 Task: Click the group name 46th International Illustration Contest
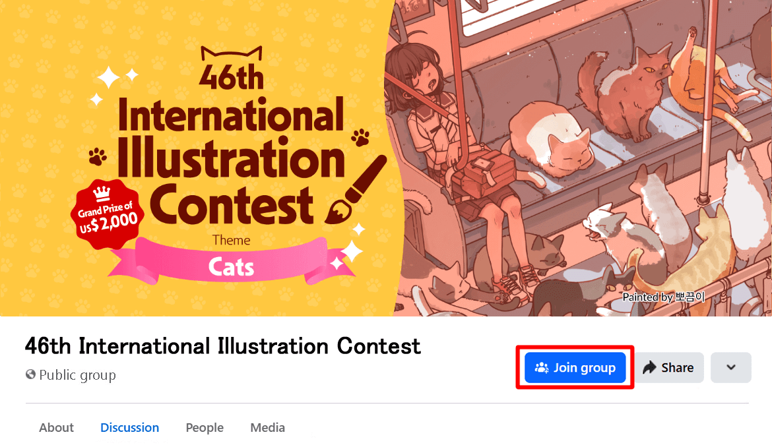coord(222,346)
